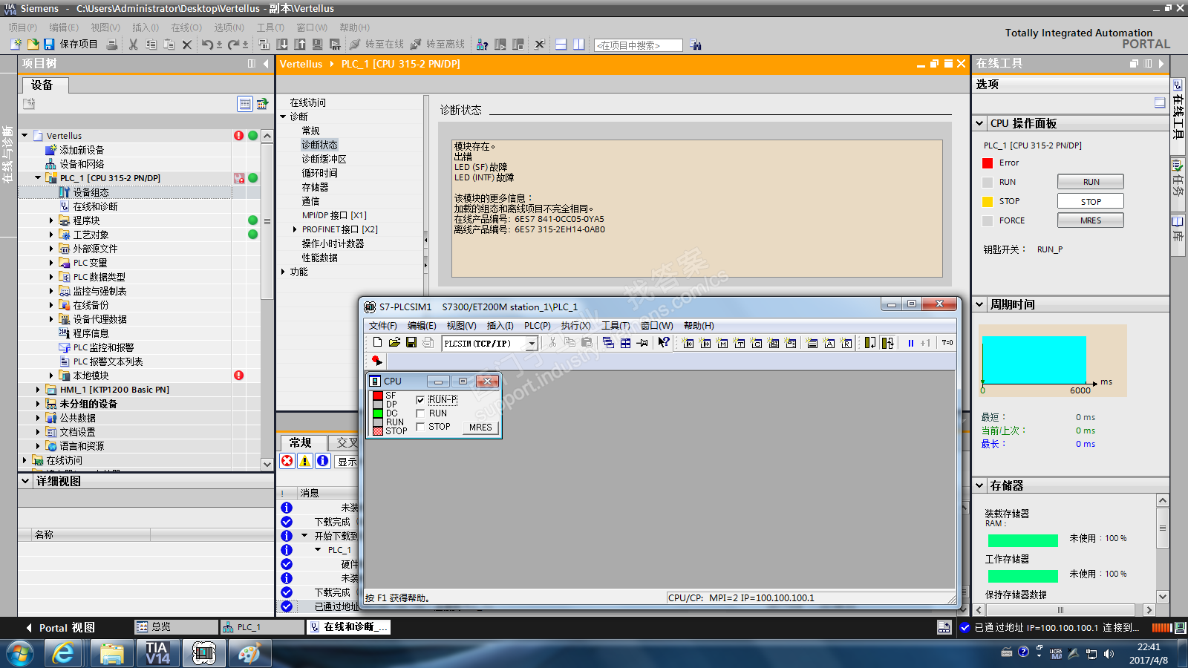
Task: Click the upload from device icon
Action: (x=300, y=45)
